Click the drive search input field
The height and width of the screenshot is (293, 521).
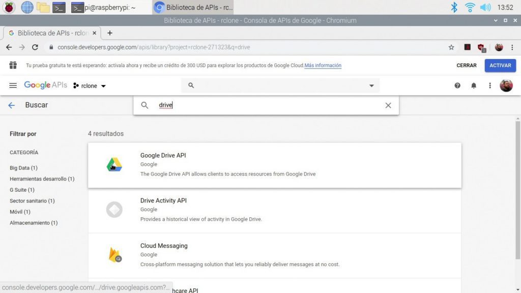pyautogui.click(x=265, y=105)
